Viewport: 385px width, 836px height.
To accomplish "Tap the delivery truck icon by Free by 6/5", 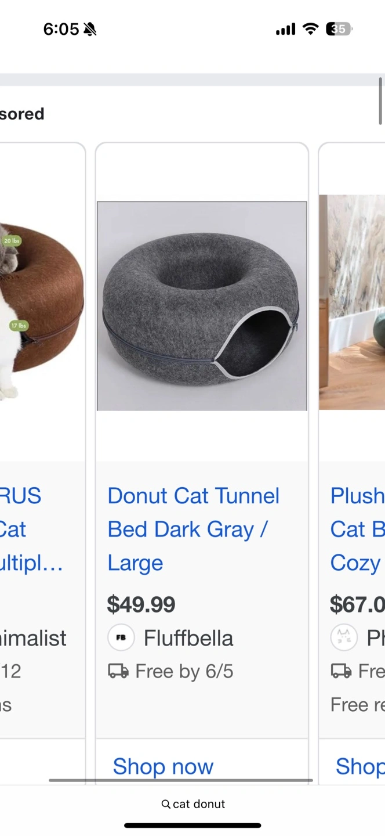I will point(118,672).
